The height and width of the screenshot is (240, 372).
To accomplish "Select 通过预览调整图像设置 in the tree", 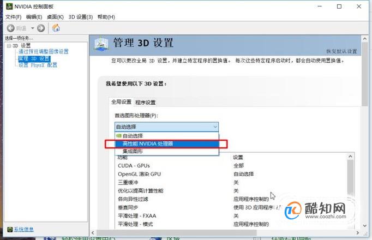I will coord(44,51).
